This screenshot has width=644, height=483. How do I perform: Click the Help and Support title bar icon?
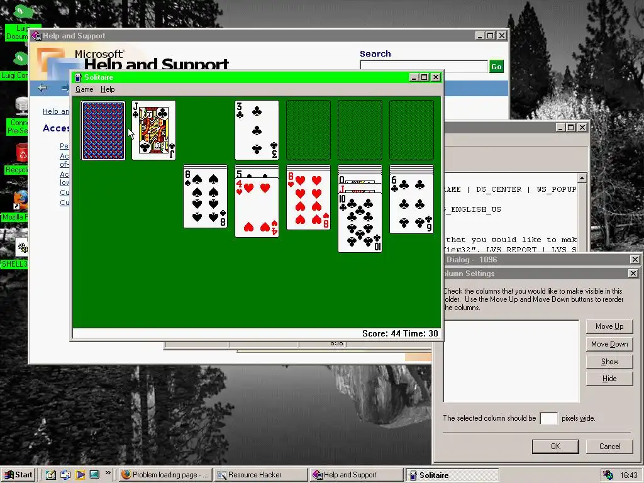36,36
